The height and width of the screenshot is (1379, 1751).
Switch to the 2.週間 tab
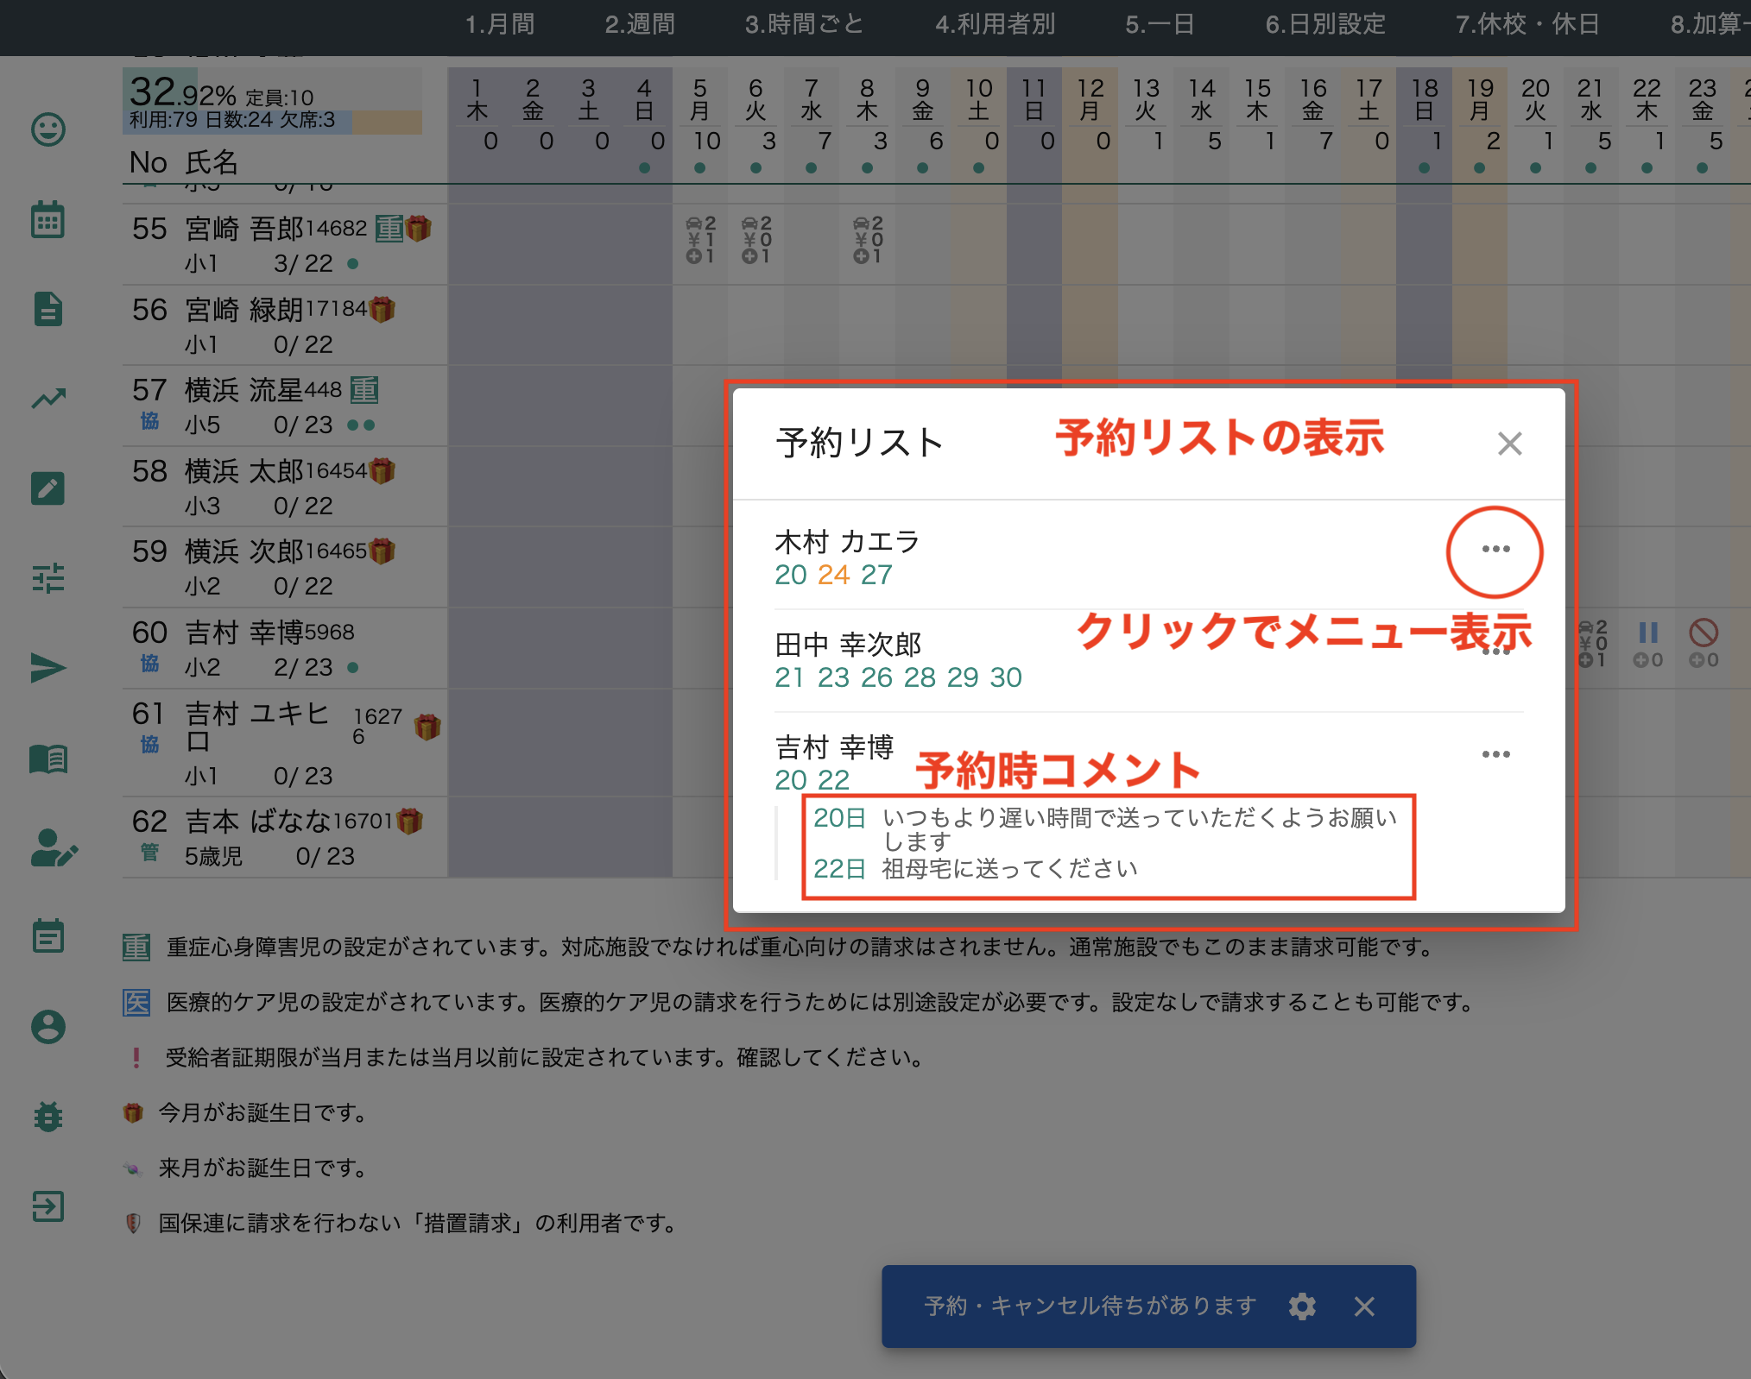640,24
